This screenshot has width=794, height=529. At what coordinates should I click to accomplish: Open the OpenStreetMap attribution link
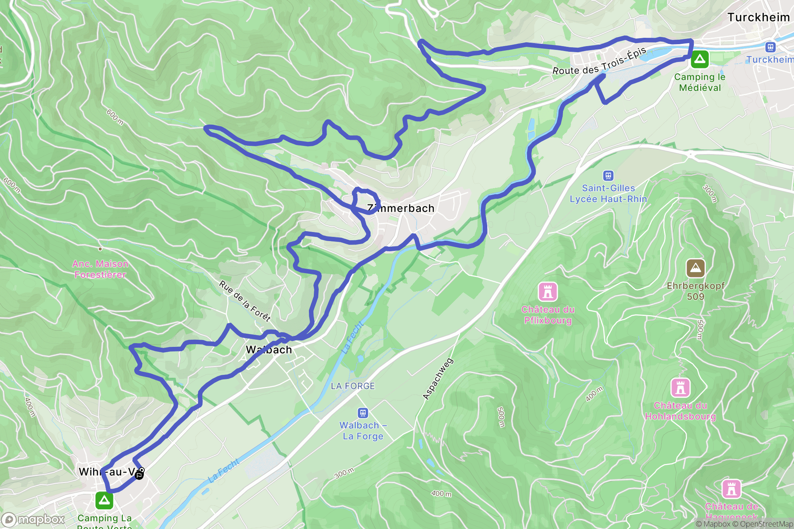pos(766,524)
